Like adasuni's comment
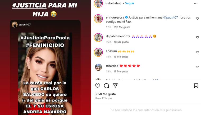 (x=197, y=52)
